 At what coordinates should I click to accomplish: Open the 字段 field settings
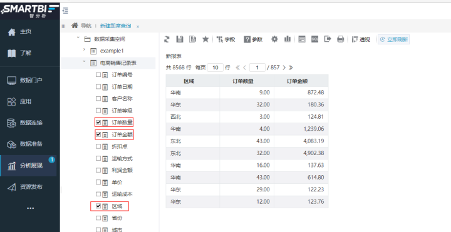click(x=225, y=39)
